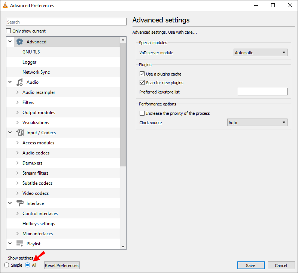The image size is (298, 273).
Task: Select Hotkeys settings in the tree
Action: click(x=39, y=224)
